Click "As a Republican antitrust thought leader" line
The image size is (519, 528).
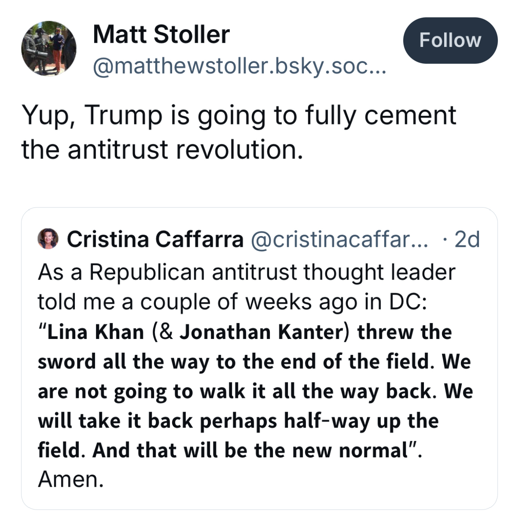[x=246, y=272]
